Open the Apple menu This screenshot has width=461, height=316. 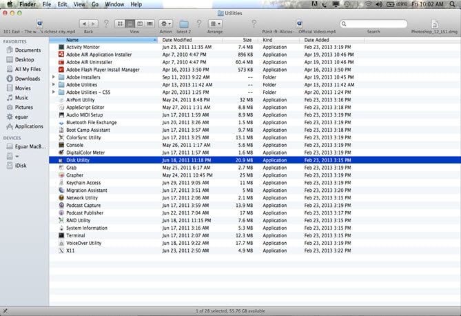coord(10,4)
